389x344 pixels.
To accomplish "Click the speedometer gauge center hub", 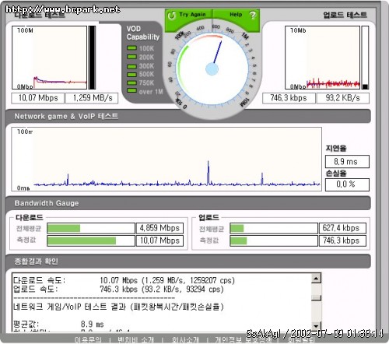I will click(212, 69).
